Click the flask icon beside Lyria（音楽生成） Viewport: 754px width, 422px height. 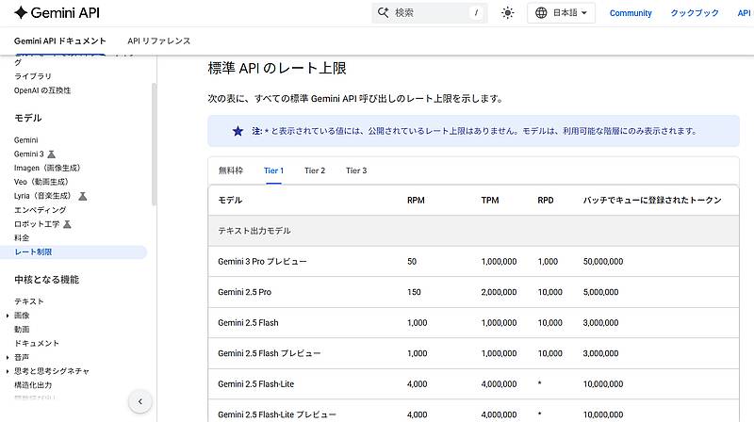point(83,196)
